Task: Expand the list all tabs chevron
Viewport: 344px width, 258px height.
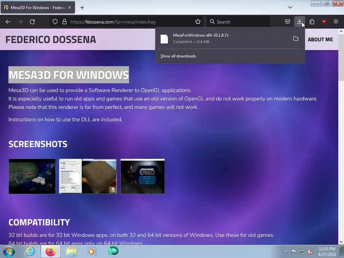Action: pos(290,7)
